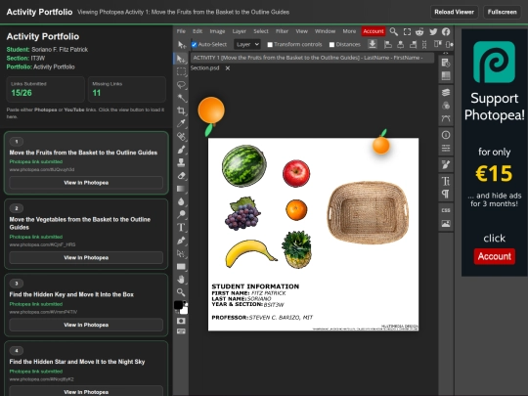The height and width of the screenshot is (396, 528).
Task: Select the Eraser tool
Action: tap(181, 175)
